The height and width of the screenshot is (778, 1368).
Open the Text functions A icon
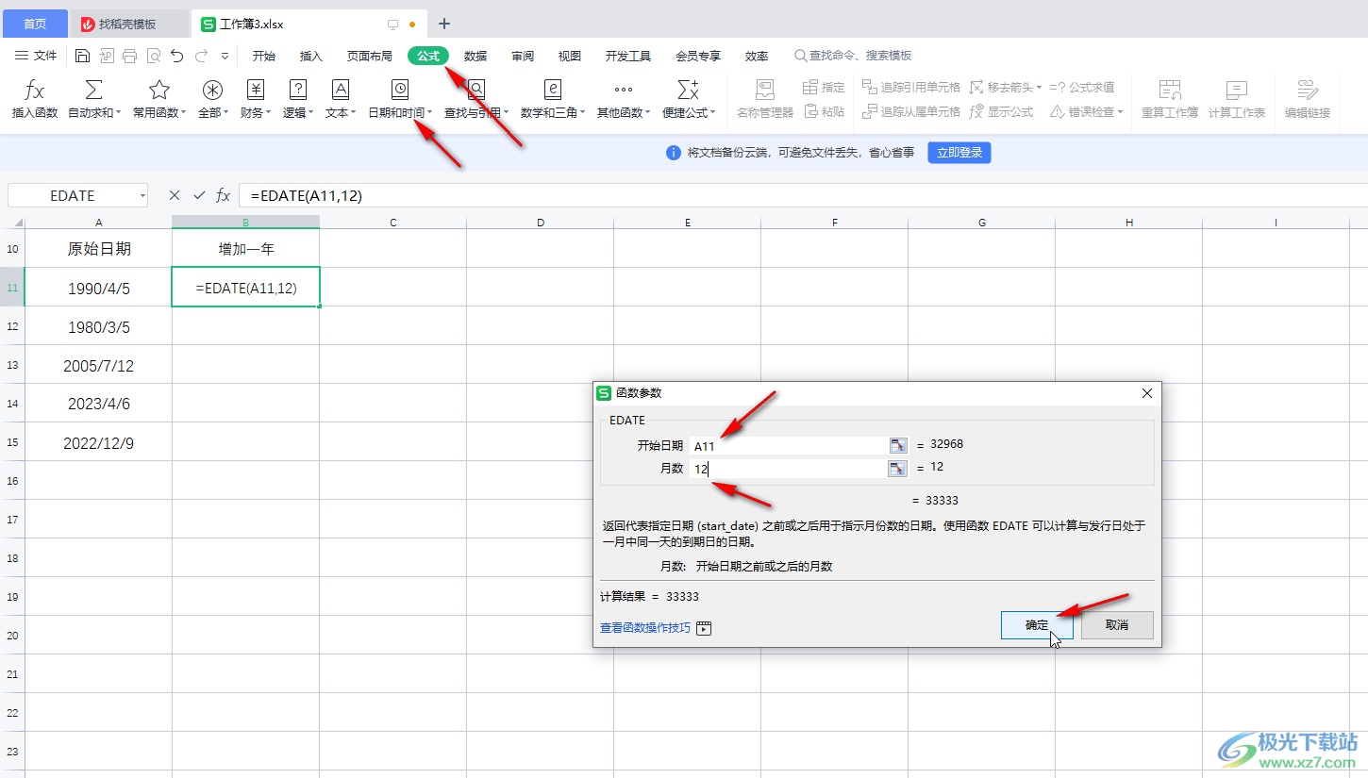341,90
